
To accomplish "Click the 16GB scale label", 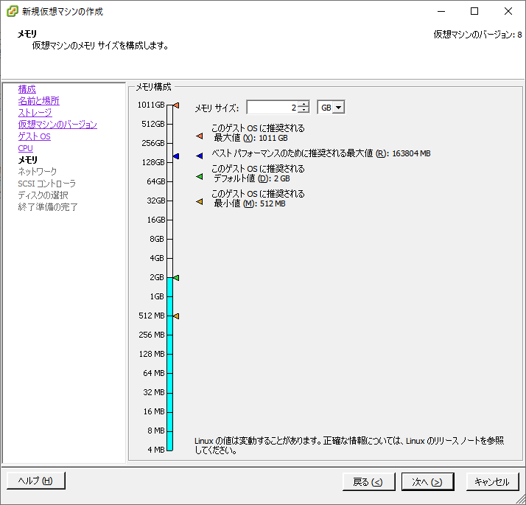I will [x=156, y=220].
